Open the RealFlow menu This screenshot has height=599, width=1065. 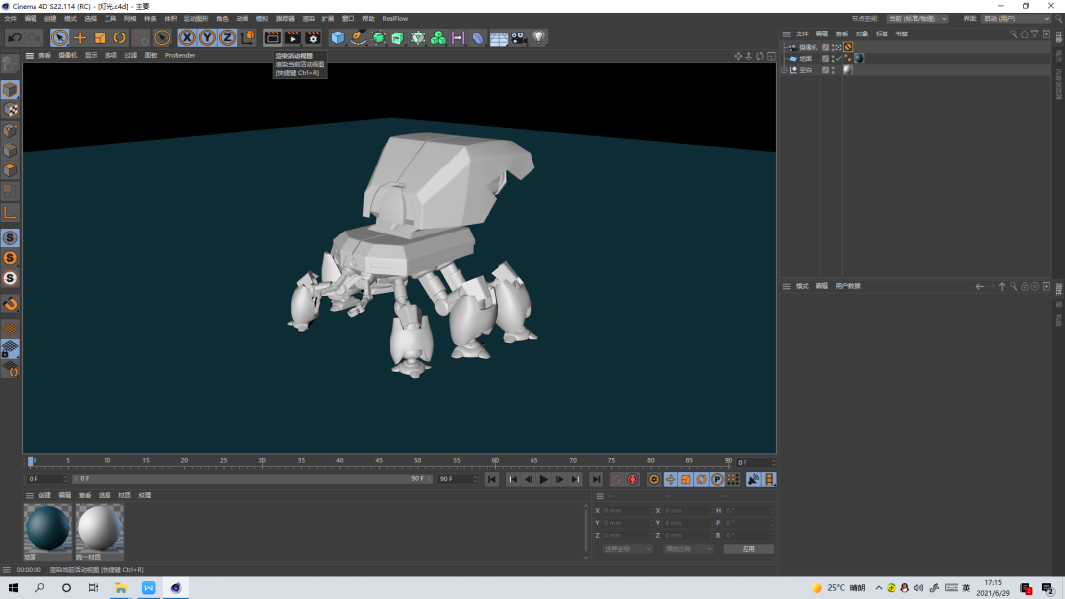395,19
